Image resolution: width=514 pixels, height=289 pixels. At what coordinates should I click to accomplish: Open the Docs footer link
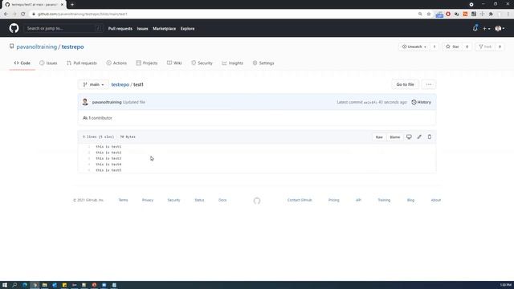[x=222, y=200]
